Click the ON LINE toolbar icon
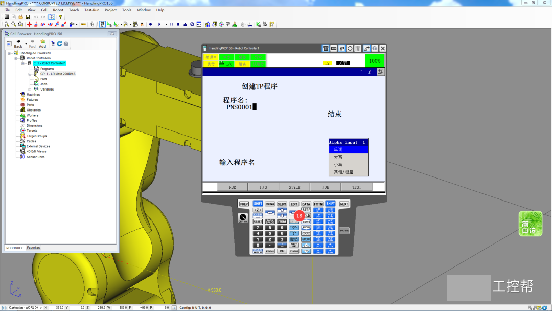 click(x=265, y=25)
